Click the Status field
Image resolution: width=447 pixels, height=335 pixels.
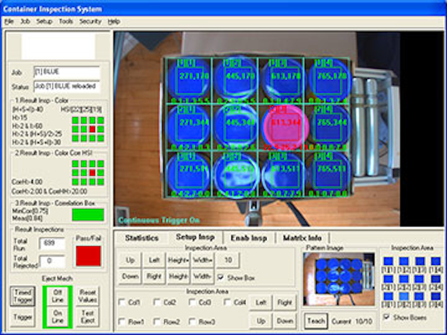(66, 87)
